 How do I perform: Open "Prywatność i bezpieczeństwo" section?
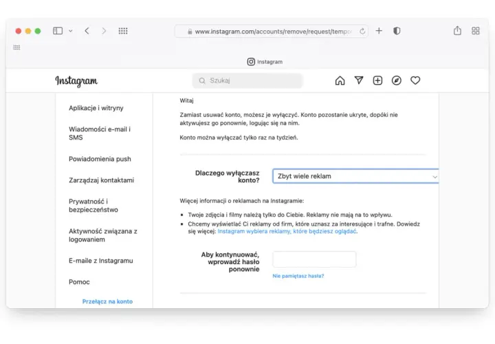tap(93, 205)
